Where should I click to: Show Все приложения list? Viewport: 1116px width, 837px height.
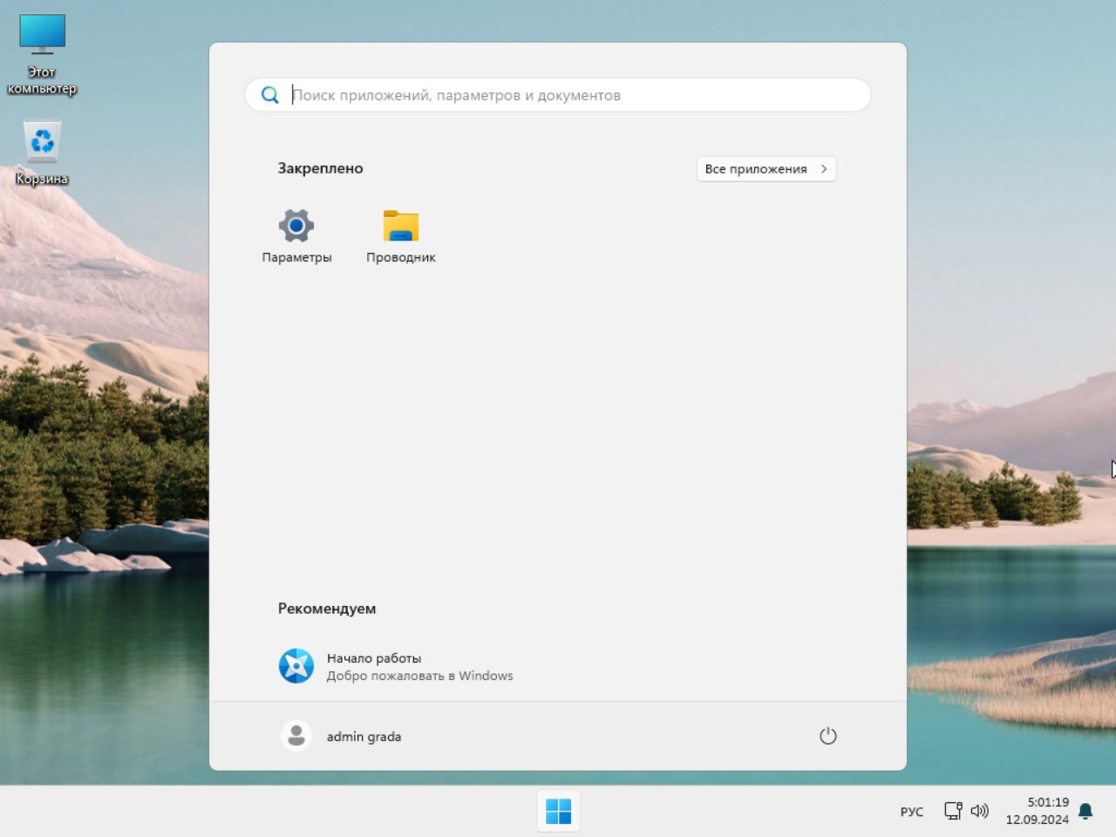pos(766,169)
